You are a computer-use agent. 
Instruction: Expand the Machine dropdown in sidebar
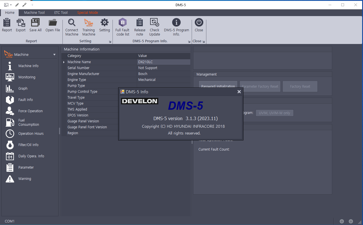click(x=54, y=55)
